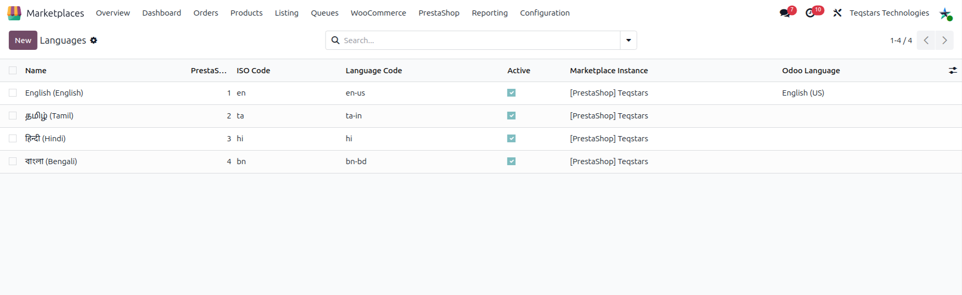Open the Languages gear actions menu
The height and width of the screenshot is (295, 962).
tap(94, 40)
